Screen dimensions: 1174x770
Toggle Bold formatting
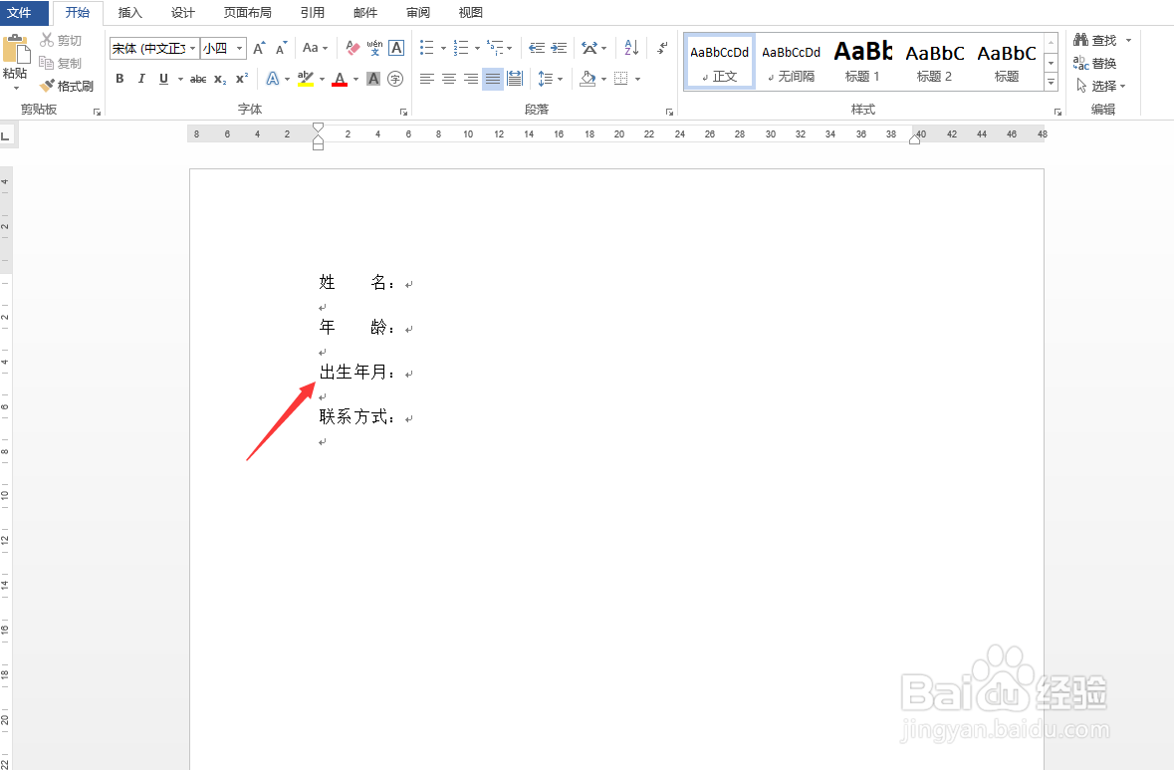tap(118, 79)
